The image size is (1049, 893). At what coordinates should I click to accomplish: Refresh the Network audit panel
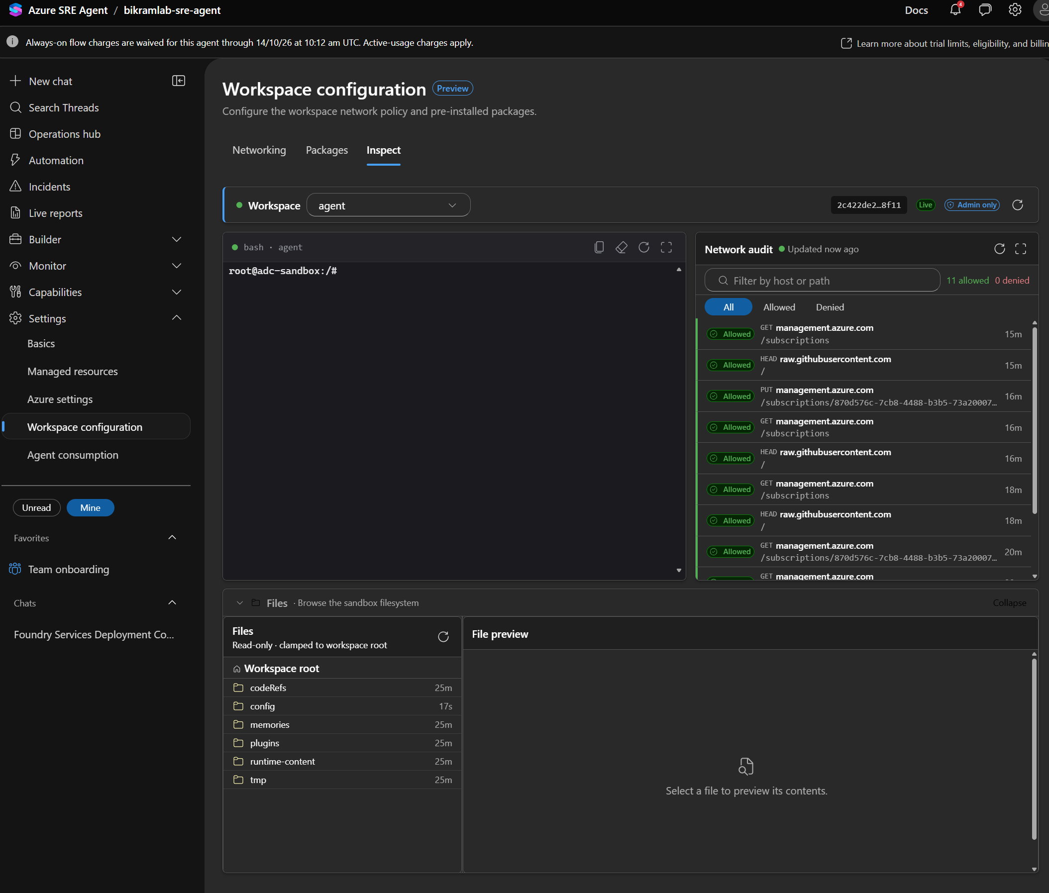pyautogui.click(x=999, y=249)
